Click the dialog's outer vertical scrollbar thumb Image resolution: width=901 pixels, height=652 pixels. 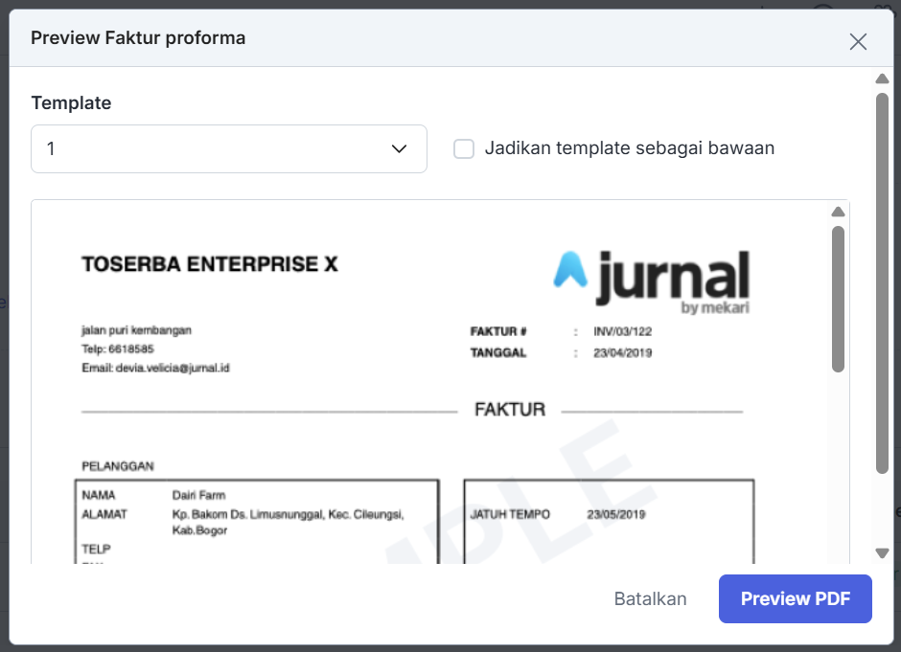click(882, 282)
